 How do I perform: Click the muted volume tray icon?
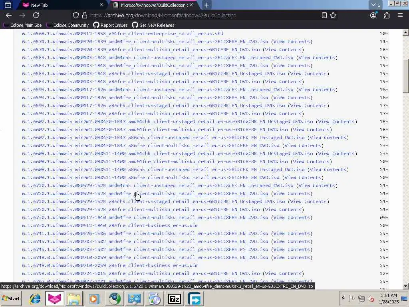pos(371,298)
